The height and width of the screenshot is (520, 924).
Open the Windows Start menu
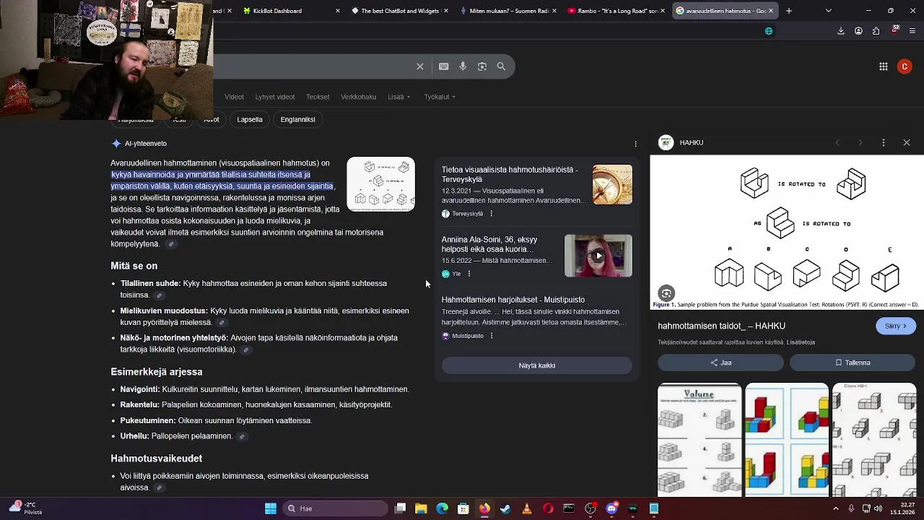[x=271, y=508]
